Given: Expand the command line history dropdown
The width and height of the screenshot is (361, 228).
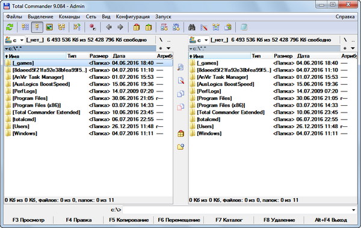Looking at the screenshot, I should (353, 210).
